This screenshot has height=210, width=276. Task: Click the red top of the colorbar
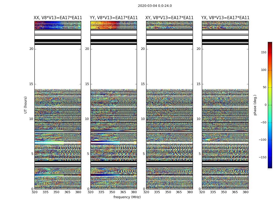(x=270, y=44)
